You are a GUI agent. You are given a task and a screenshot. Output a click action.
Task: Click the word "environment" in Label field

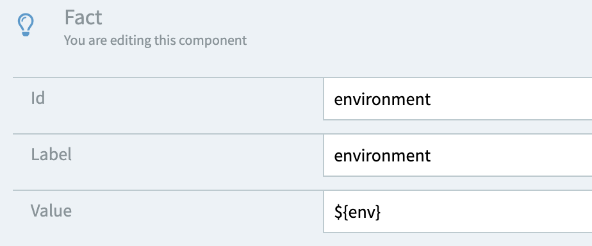coord(382,156)
